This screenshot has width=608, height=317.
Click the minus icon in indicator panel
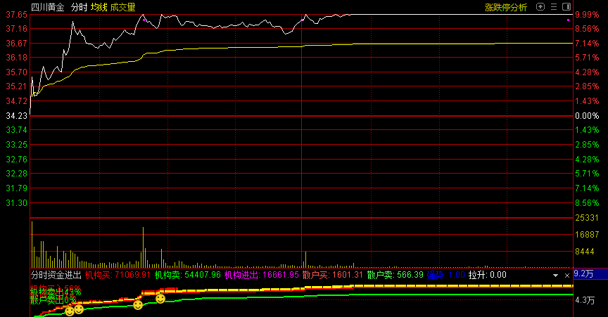556,276
